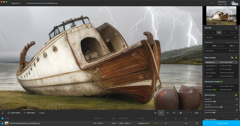Toggle the preview eye icon
The image size is (240, 126).
point(155,113)
